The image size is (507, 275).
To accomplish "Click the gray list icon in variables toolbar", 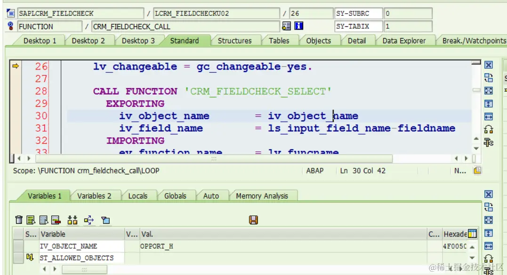I will (43, 220).
